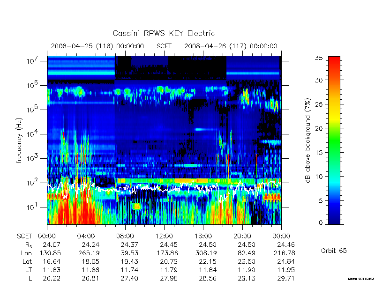Click the 'SCET' label between the dates
The height and width of the screenshot is (281, 375).
(x=164, y=46)
